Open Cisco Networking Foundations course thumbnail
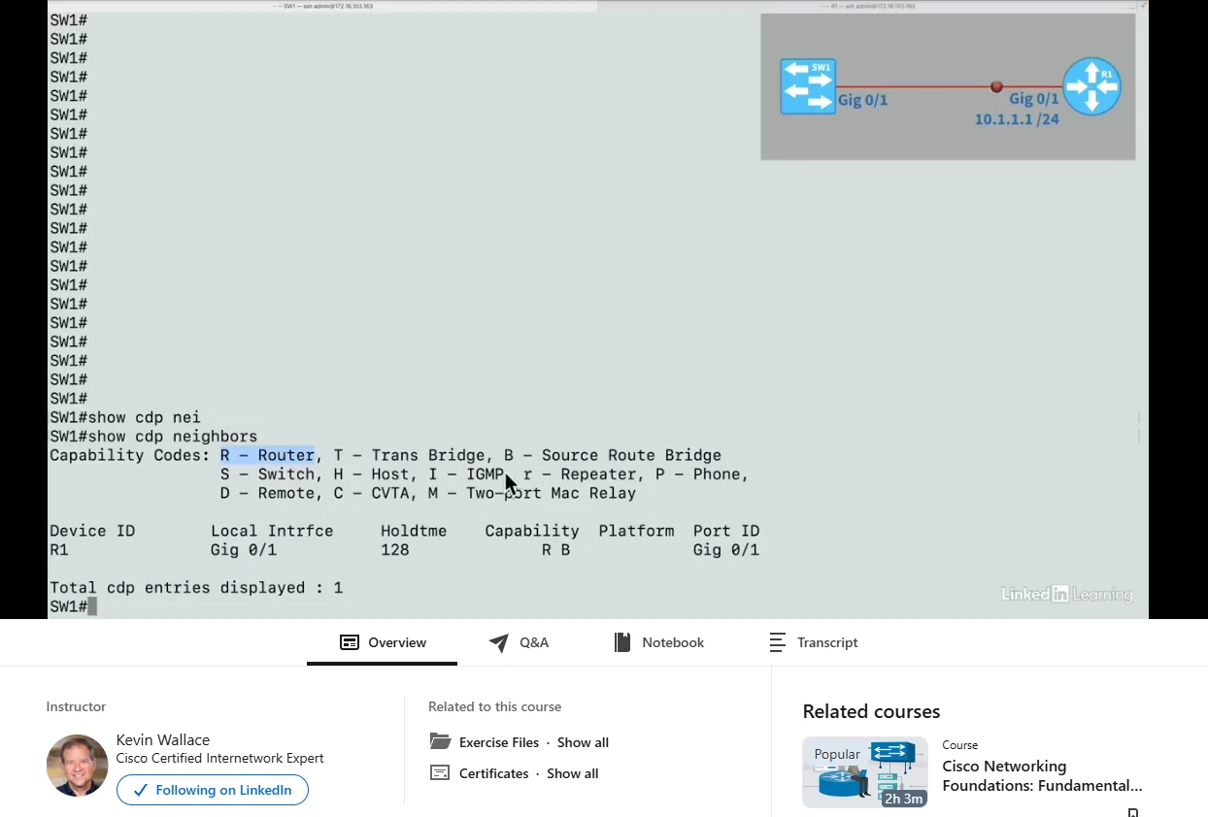 (865, 772)
